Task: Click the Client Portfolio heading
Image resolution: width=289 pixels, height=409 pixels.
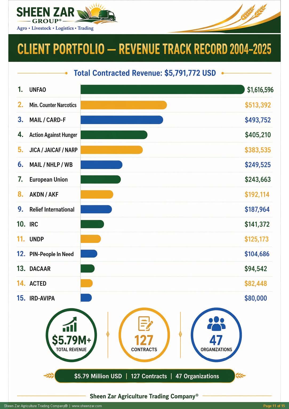Action: coord(144,49)
